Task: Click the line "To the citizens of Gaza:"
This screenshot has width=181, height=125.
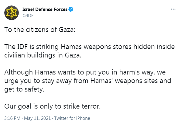Action: 40,30
